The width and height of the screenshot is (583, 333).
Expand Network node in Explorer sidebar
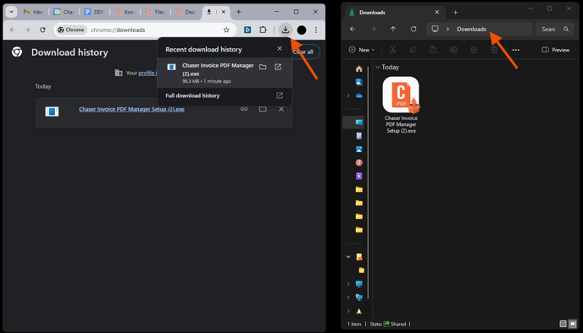tap(348, 297)
